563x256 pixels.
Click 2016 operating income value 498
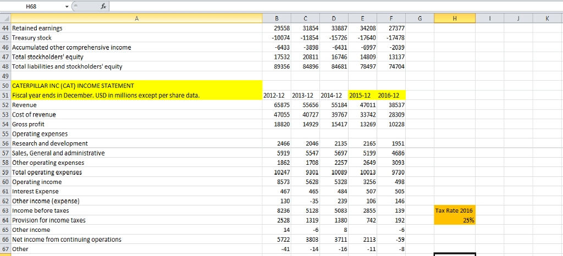coord(391,182)
